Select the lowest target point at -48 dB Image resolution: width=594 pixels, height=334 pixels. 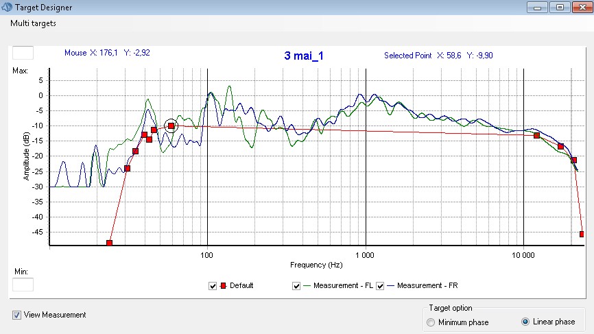(109, 243)
